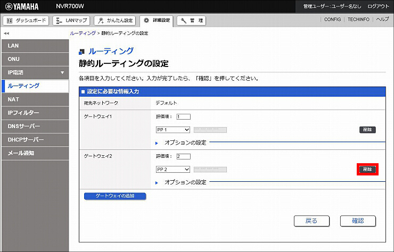
Task: Open the TECHINFO link
Action: 358,19
